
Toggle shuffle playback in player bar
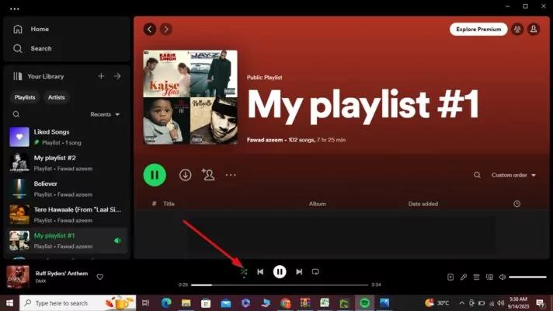244,272
